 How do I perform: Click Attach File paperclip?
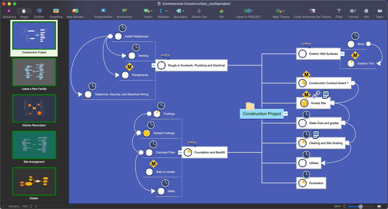pyautogui.click(x=199, y=11)
